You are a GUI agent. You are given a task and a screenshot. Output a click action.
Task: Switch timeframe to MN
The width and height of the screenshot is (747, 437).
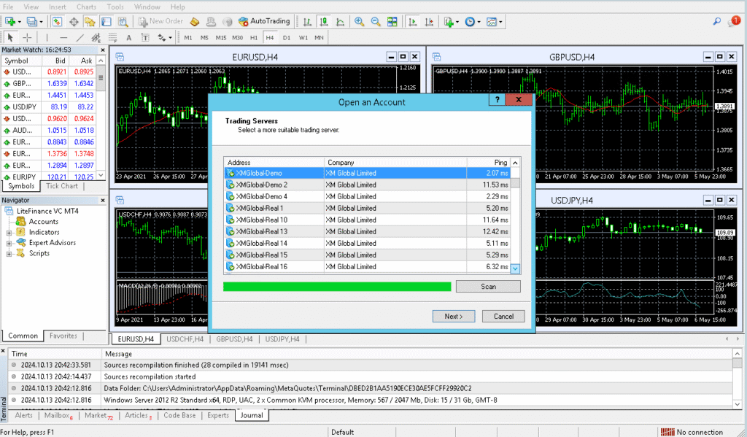pyautogui.click(x=319, y=38)
